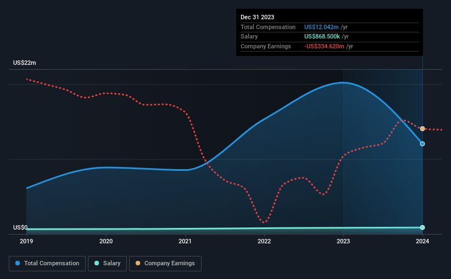
Task: Click the blue Total Compensation marker at 2024
Action: pyautogui.click(x=422, y=144)
